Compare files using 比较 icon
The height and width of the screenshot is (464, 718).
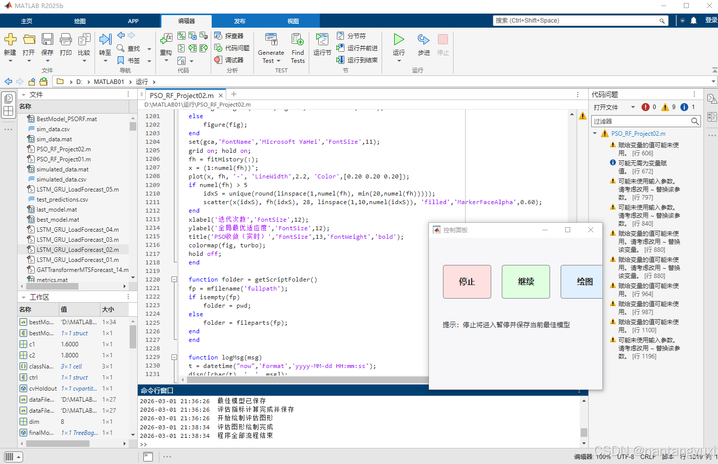[84, 39]
